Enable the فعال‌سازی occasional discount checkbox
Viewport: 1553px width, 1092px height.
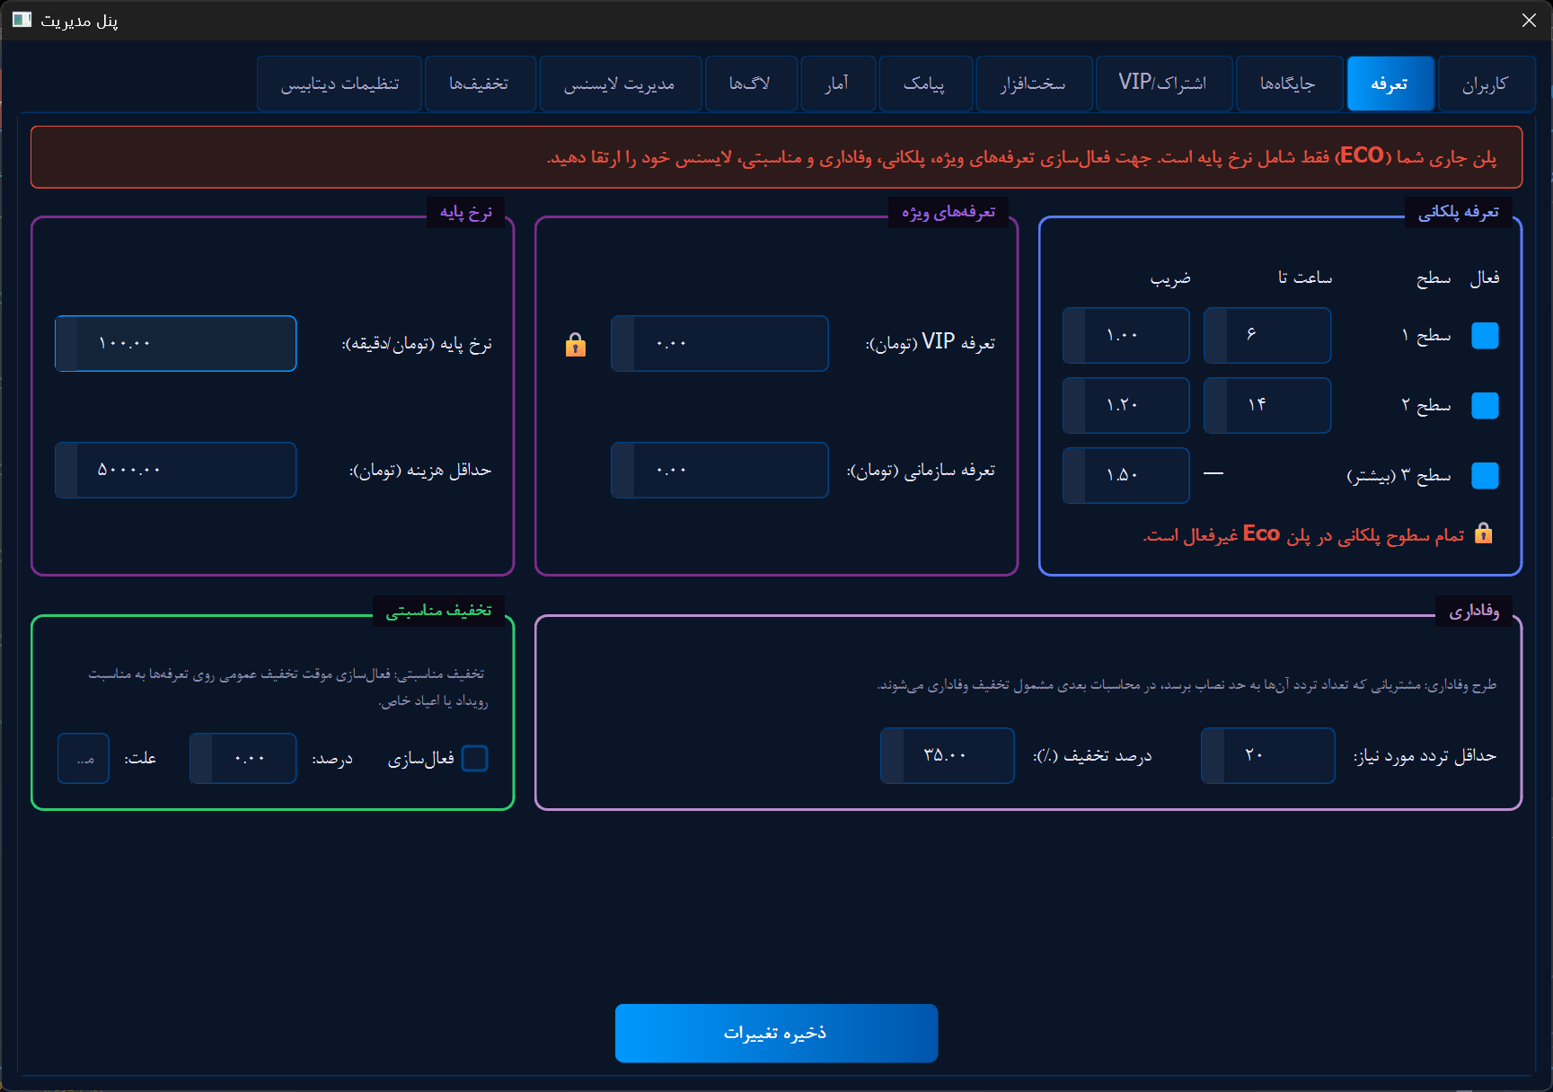pos(474,759)
